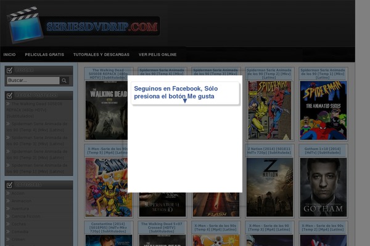Open recent post Spiderman Serie Animada Temp 2
Viewport: 370px width, 246px height.
point(37,154)
